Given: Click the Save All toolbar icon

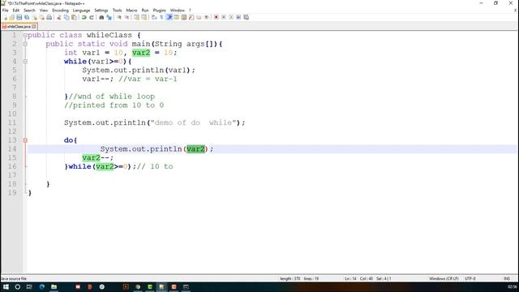Looking at the screenshot, I should coord(27,17).
